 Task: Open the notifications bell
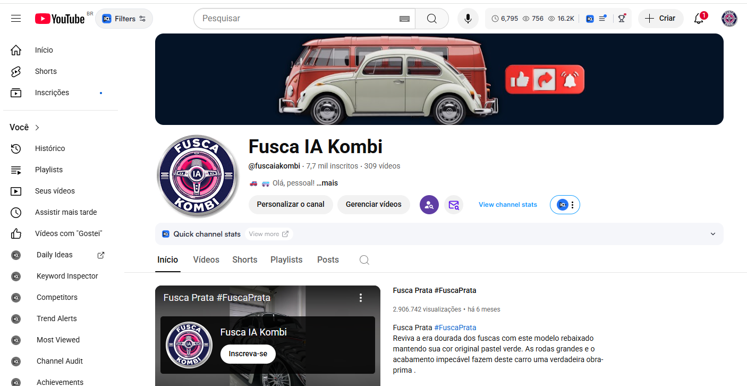tap(700, 19)
